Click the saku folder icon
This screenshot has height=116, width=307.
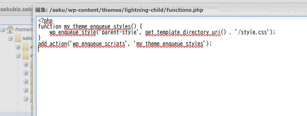click(18, 38)
